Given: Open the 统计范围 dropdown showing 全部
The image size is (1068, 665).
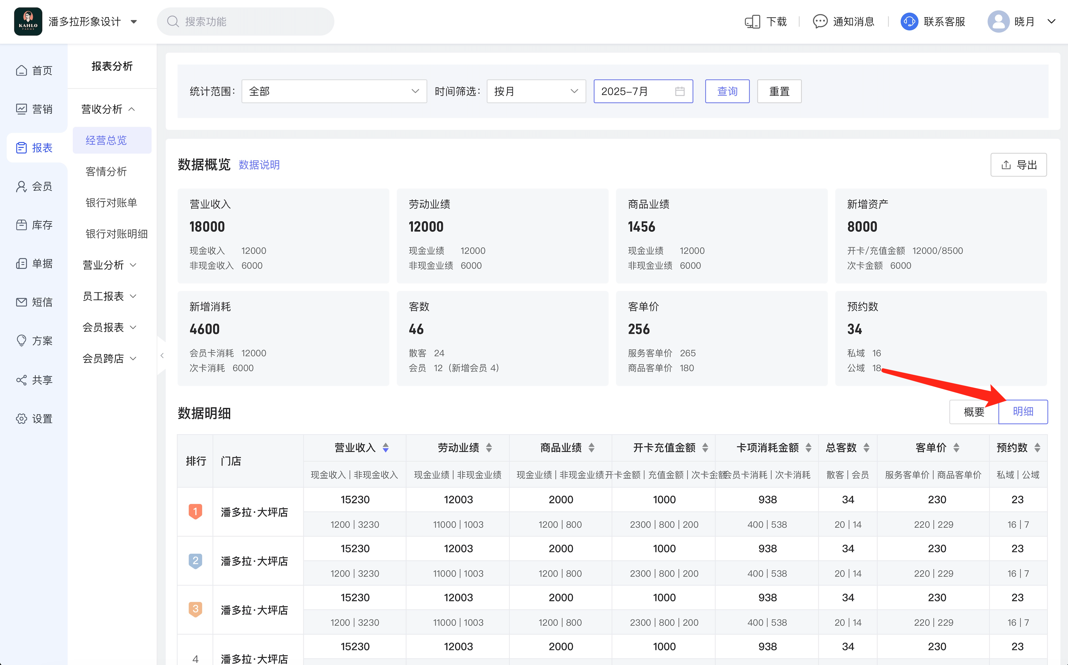Looking at the screenshot, I should (x=334, y=92).
